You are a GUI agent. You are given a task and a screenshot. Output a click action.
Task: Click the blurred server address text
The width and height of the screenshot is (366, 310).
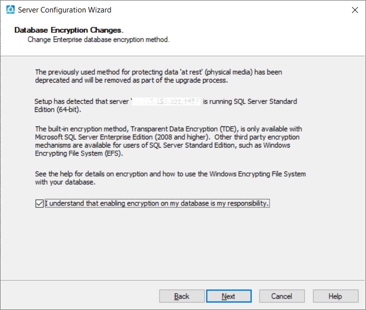(165, 101)
